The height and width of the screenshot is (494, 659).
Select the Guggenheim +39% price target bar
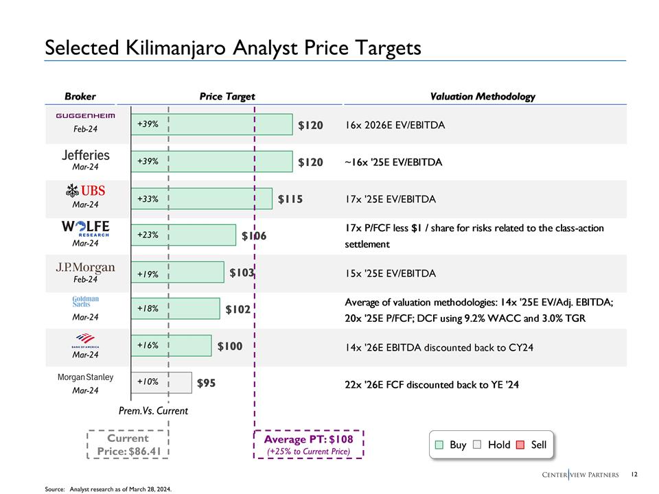(212, 124)
